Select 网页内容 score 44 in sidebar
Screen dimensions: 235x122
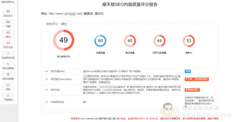(8, 45)
